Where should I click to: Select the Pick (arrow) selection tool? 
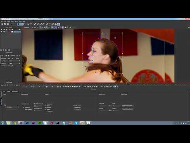(18, 24)
